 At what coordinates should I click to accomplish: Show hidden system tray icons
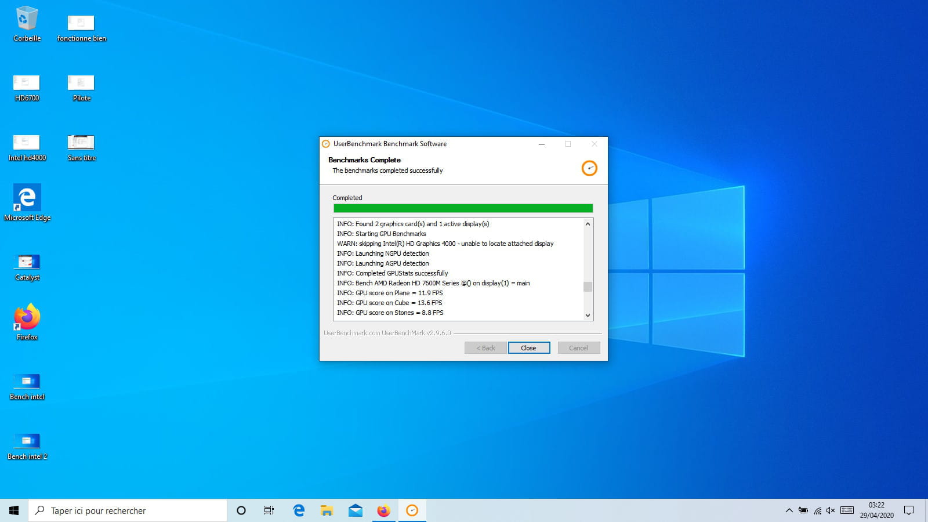tap(789, 510)
